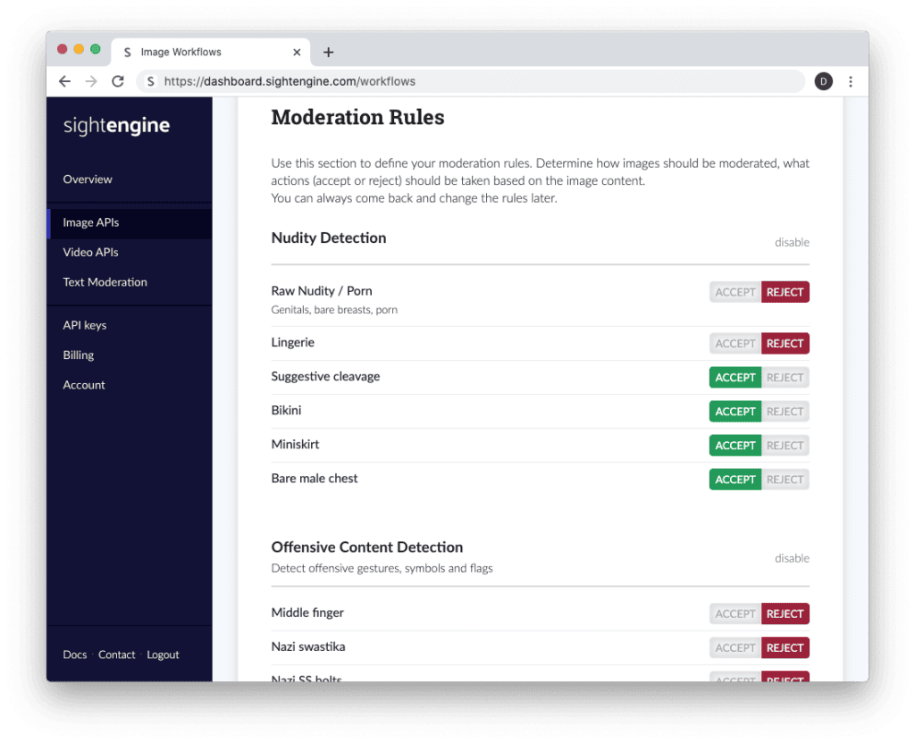The image size is (915, 743).
Task: Disable the Nudity Detection section
Action: pos(792,242)
